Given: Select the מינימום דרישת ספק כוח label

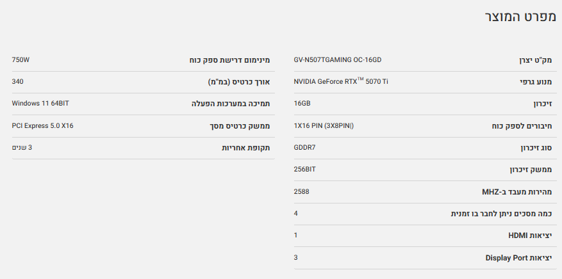Looking at the screenshot, I should click(x=229, y=60).
